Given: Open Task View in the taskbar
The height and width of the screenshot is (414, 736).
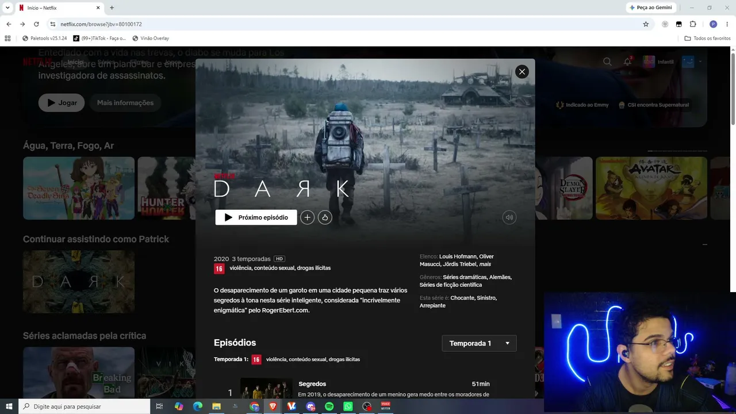Looking at the screenshot, I should tap(160, 407).
